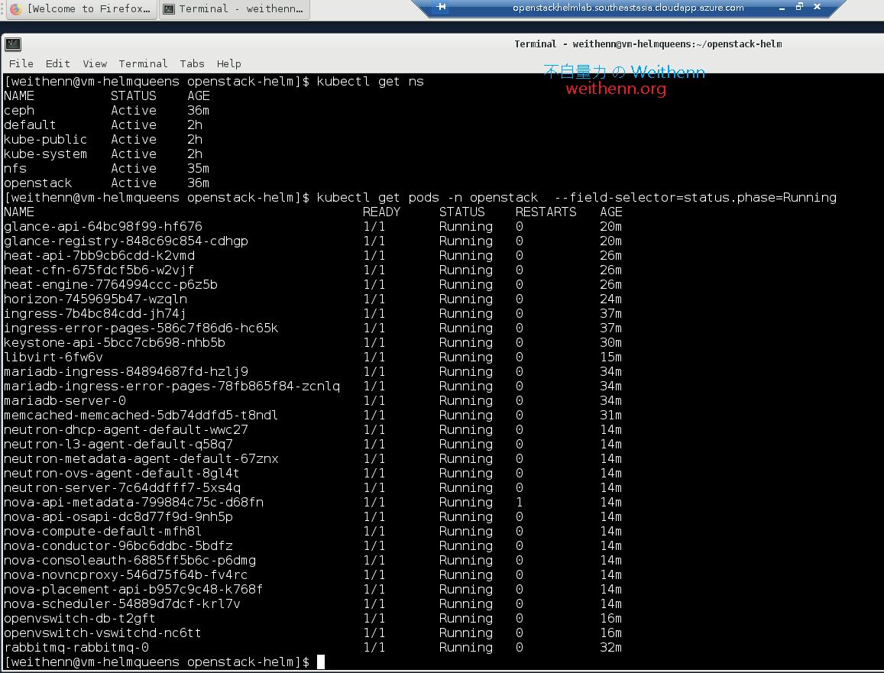This screenshot has width=884, height=673.
Task: Open the Terminal menu
Action: 142,63
